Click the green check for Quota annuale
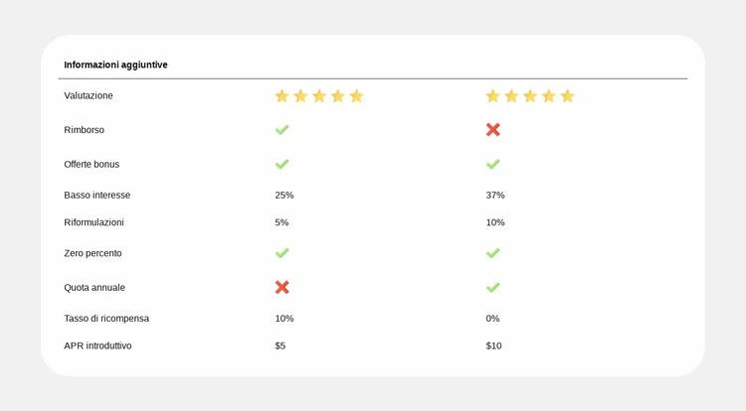The width and height of the screenshot is (746, 411). click(492, 287)
